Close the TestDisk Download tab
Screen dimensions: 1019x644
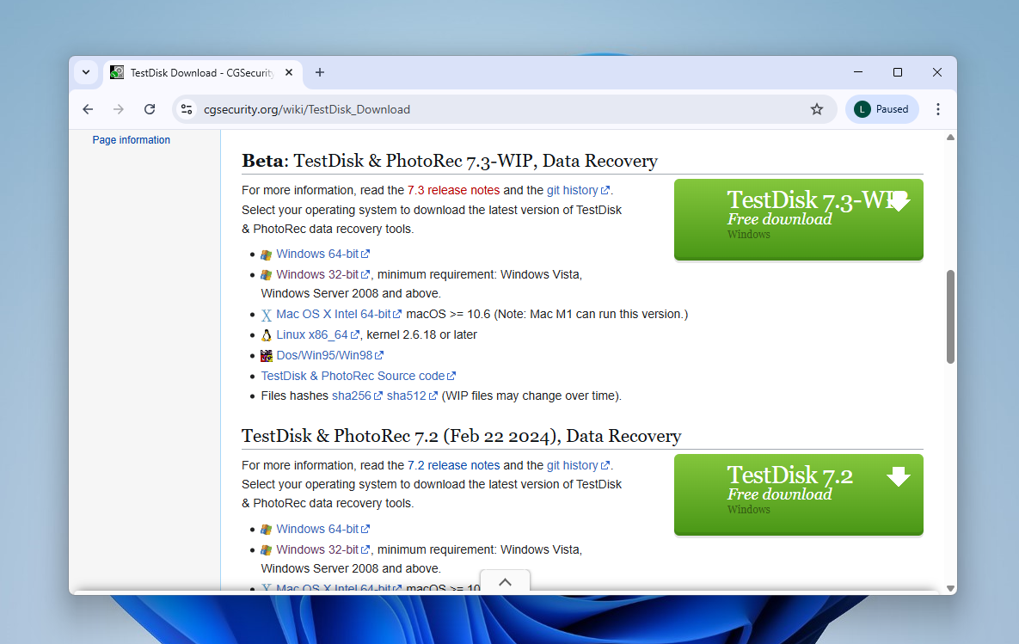289,72
